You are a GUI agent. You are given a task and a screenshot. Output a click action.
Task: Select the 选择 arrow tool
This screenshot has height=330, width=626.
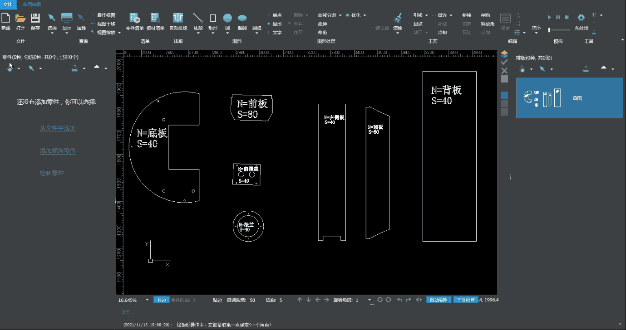52,18
